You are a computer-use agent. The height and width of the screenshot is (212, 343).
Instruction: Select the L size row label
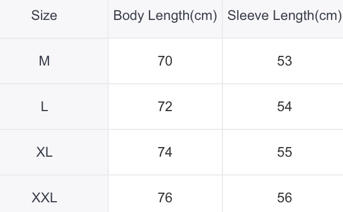point(44,107)
